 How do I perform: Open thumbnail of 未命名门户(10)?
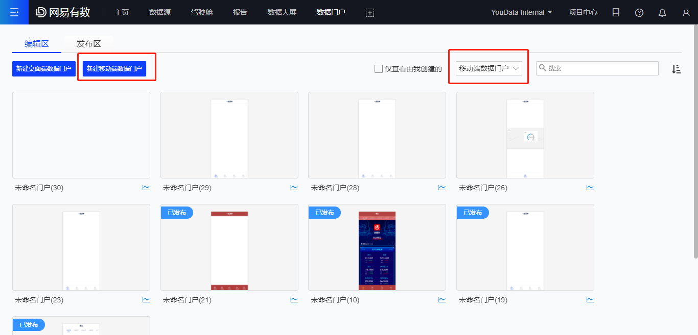(377, 247)
